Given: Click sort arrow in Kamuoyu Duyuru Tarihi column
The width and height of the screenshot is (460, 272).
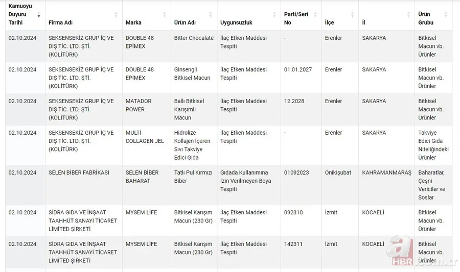Looking at the screenshot, I should pos(39,15).
